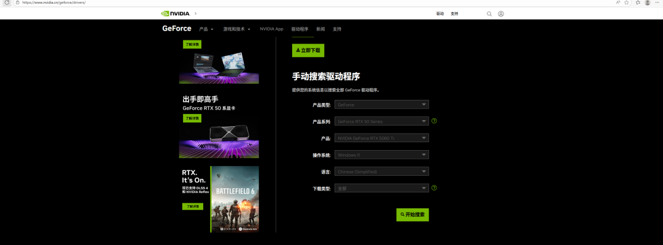The height and width of the screenshot is (245, 663).
Task: Select the 驱动程序 nav tab
Action: (300, 29)
